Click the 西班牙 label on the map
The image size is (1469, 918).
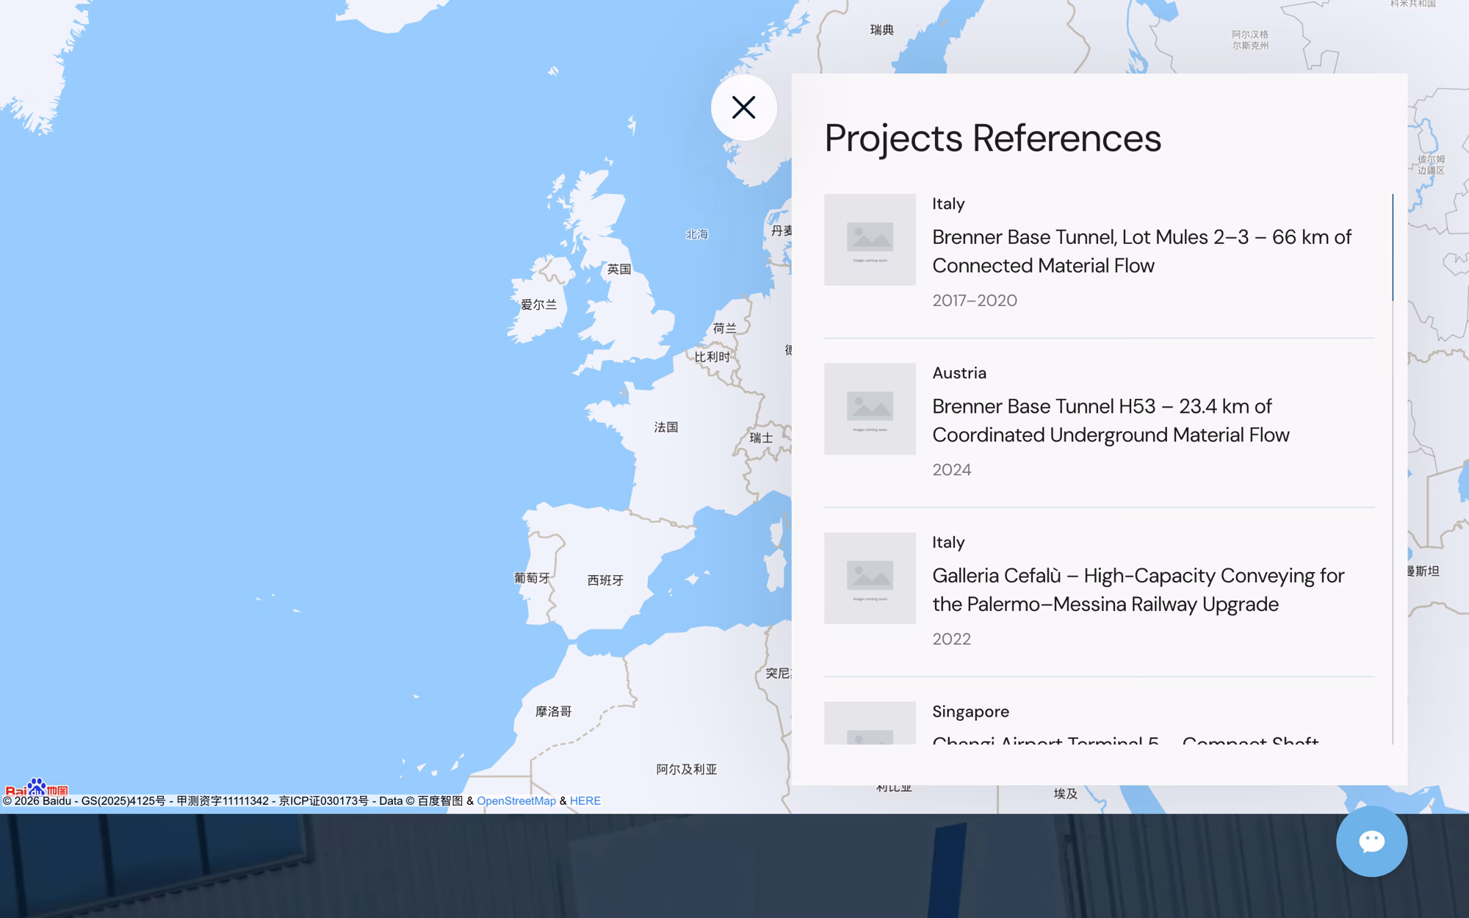point(605,580)
